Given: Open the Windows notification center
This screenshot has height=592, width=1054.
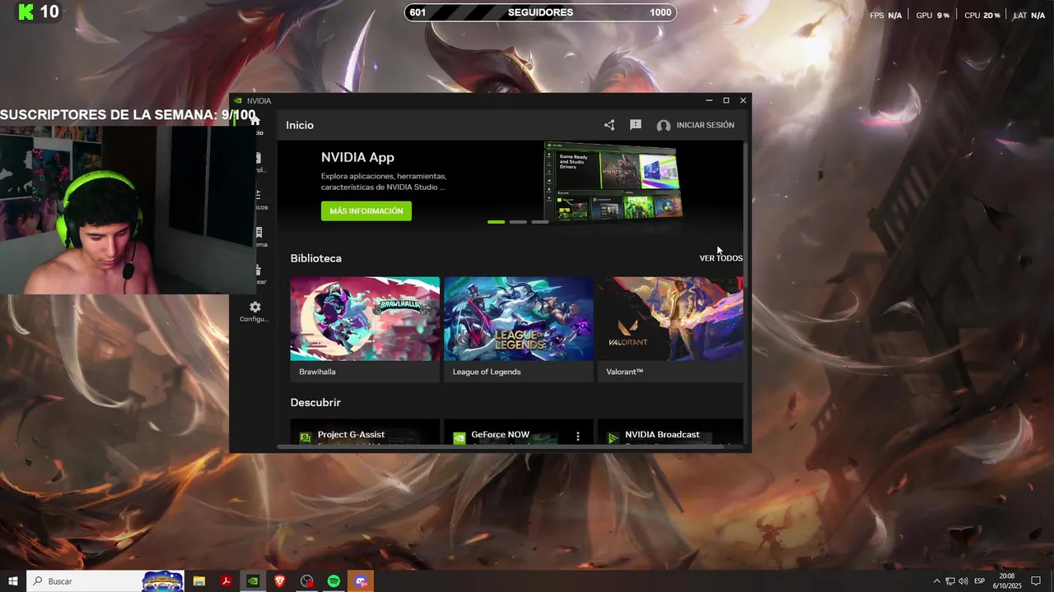Looking at the screenshot, I should 1037,581.
